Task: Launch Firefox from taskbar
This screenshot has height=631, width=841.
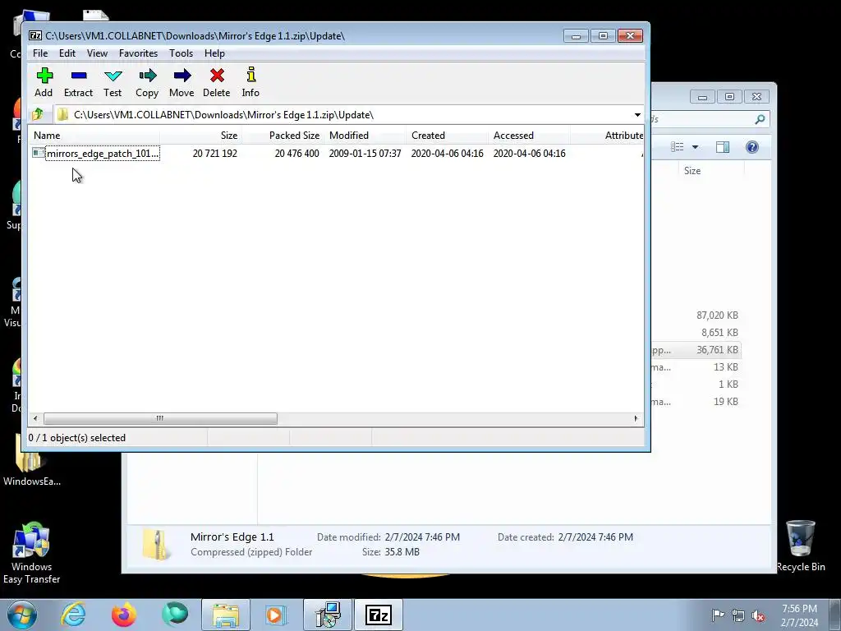Action: (124, 615)
